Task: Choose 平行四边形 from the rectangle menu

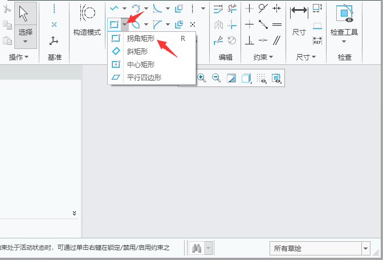Action: (x=152, y=77)
